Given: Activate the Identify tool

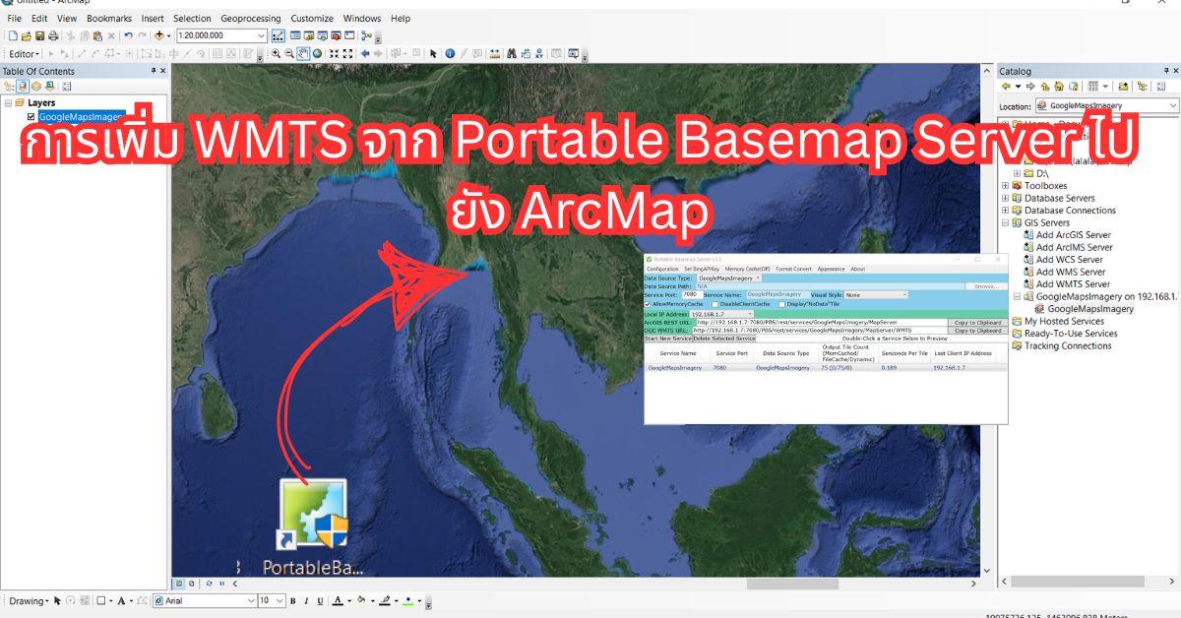Looking at the screenshot, I should pyautogui.click(x=450, y=53).
